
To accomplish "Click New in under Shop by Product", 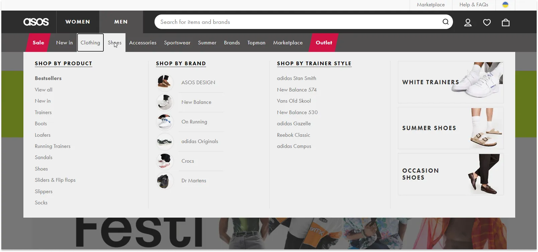I will point(43,101).
